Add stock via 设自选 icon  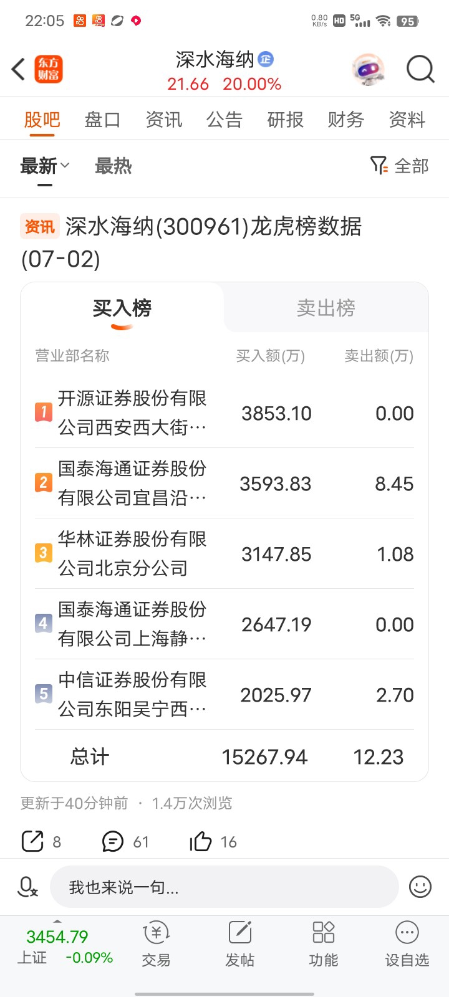pos(407,944)
